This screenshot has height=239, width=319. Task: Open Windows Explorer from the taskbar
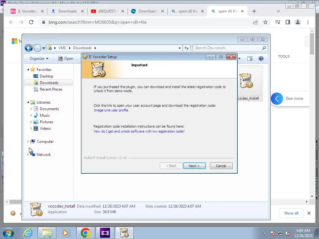coord(47,233)
